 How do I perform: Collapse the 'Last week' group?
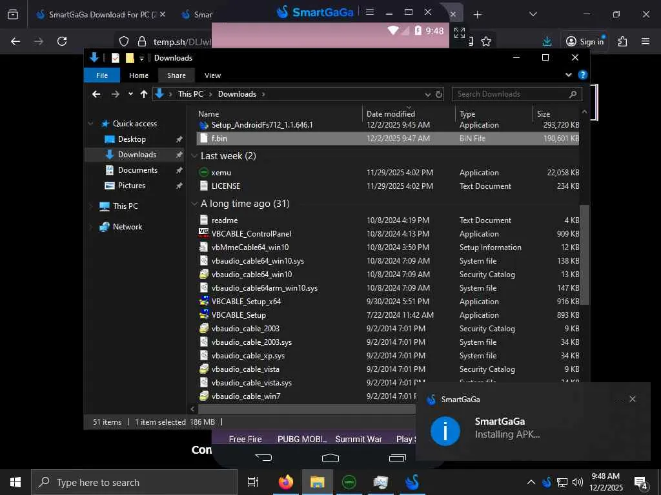[x=195, y=156]
